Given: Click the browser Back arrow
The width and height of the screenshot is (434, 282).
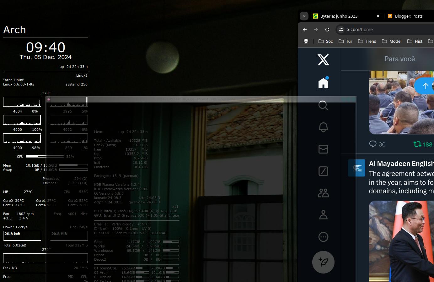Looking at the screenshot, I should point(305,30).
